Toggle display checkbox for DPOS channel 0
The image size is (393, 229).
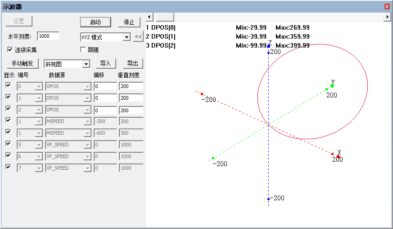pyautogui.click(x=8, y=85)
